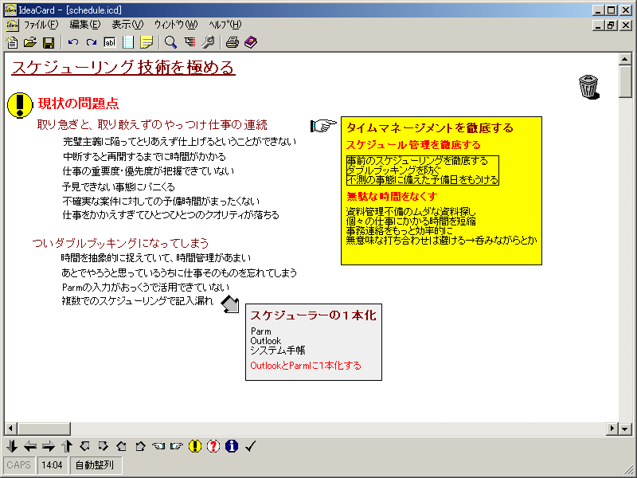Open the 表示(V) menu

127,25
